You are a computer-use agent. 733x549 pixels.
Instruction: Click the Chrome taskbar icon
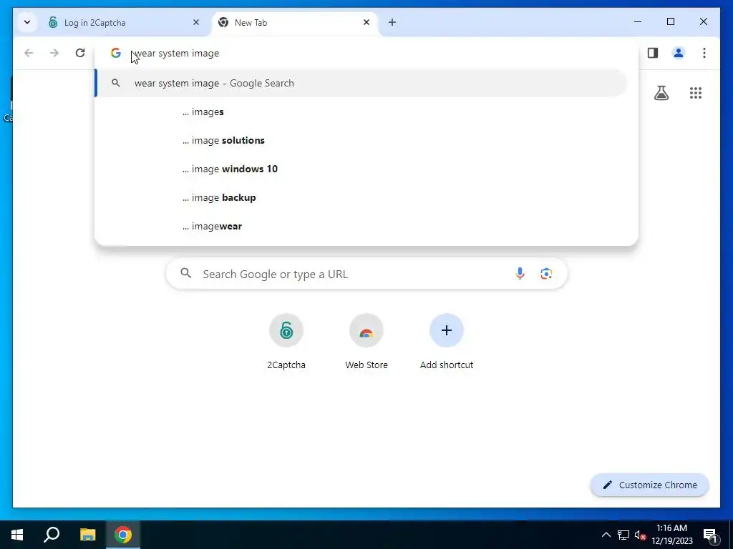pyautogui.click(x=123, y=535)
